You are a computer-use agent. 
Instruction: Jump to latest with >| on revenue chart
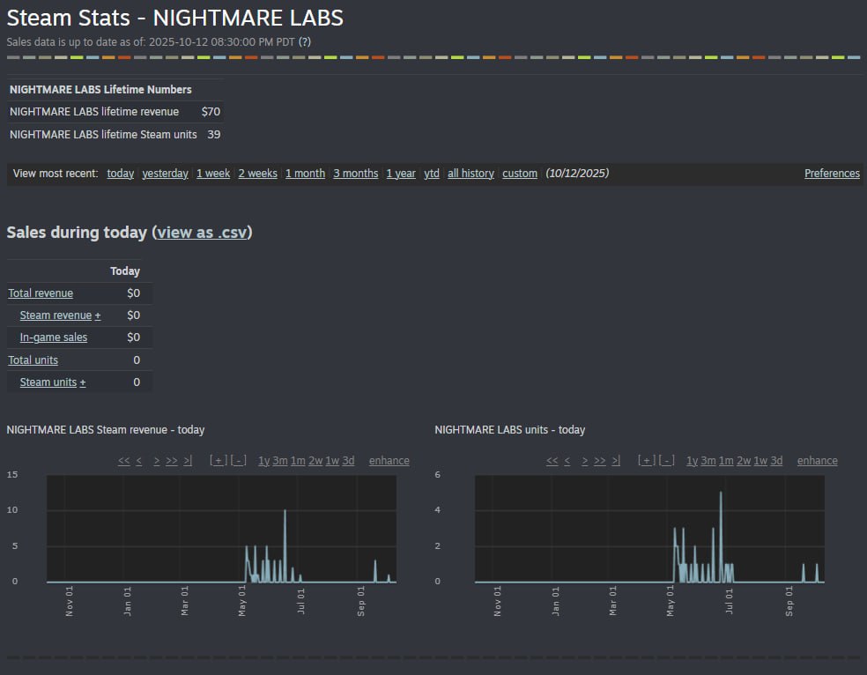(x=188, y=461)
